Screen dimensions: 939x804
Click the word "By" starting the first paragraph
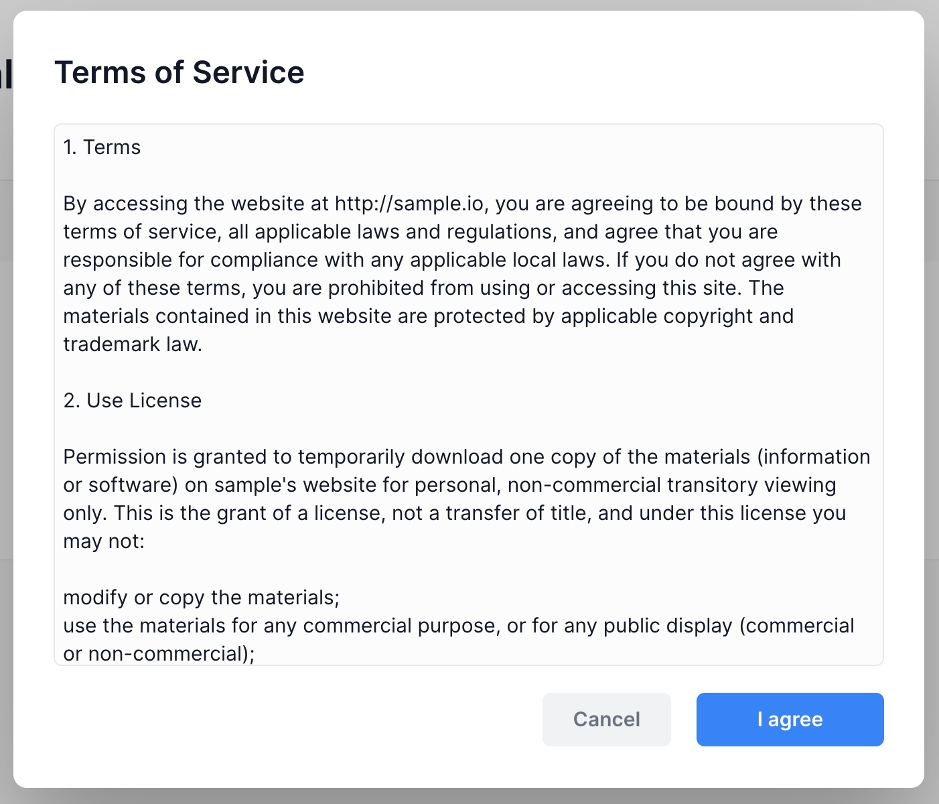click(x=75, y=204)
